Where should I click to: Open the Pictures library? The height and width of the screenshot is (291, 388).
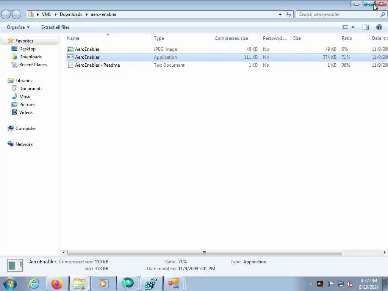(27, 105)
